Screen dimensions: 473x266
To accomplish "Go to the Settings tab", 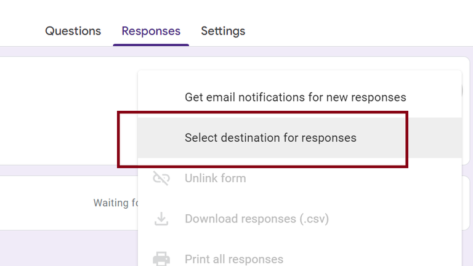I will point(223,31).
